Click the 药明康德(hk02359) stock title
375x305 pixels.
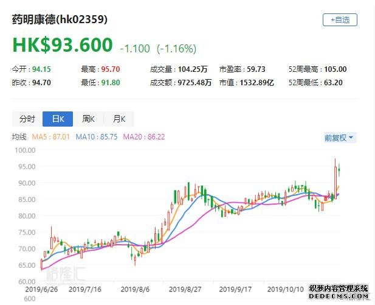tap(60, 19)
